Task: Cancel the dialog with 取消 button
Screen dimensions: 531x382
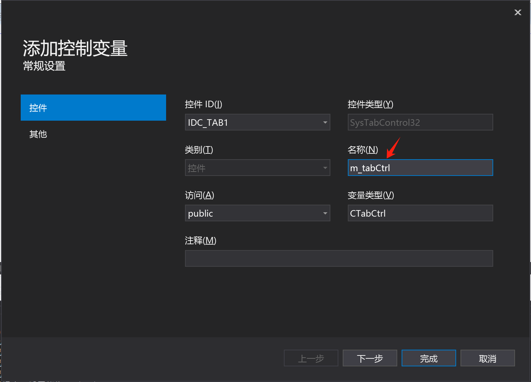Action: (x=488, y=358)
